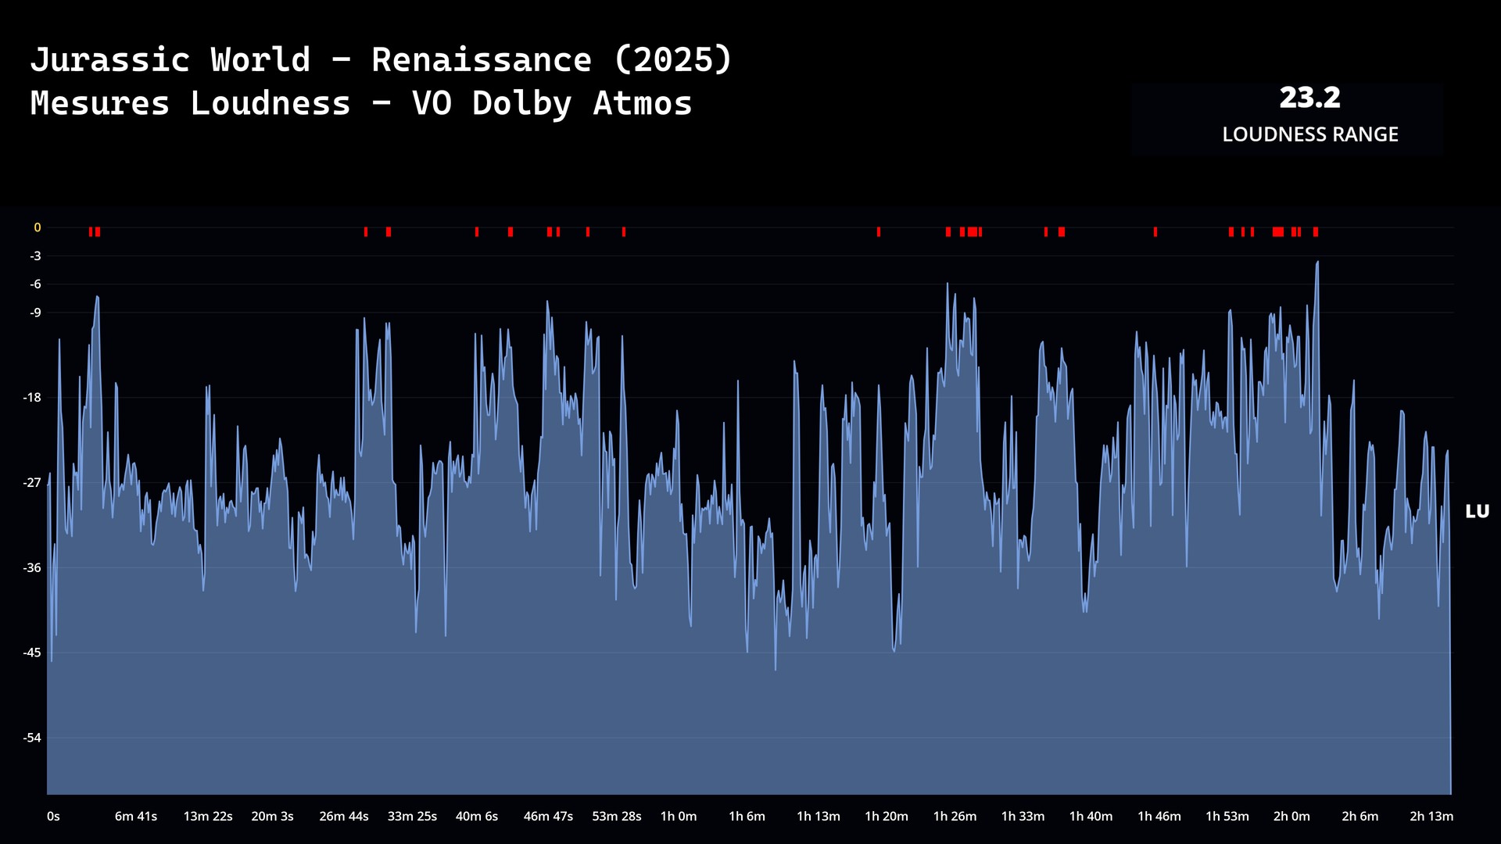Click the 0s time axis label
Viewport: 1501px width, 844px height.
pos(53,816)
